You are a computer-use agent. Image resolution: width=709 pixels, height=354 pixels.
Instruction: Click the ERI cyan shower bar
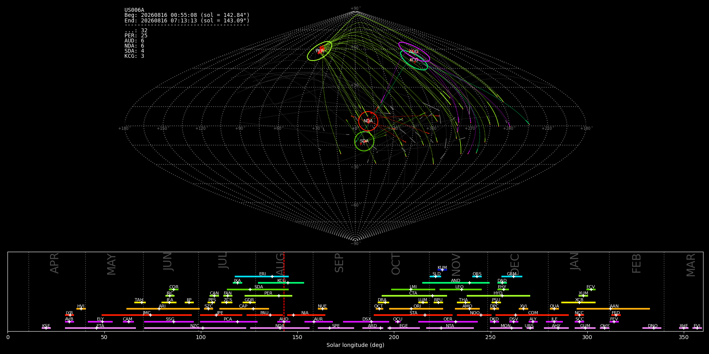(262, 277)
